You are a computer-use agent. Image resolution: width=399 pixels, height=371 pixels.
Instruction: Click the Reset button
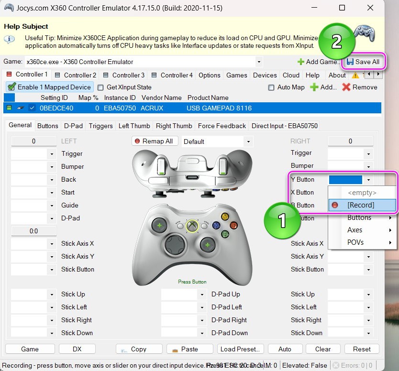click(362, 349)
